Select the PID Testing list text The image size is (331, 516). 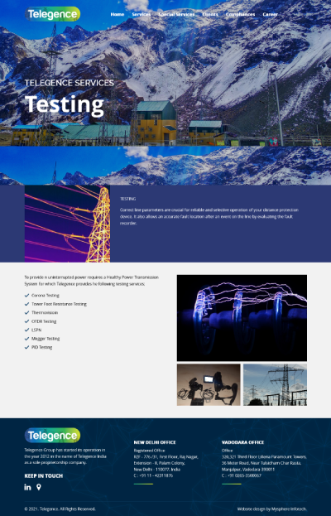(41, 347)
